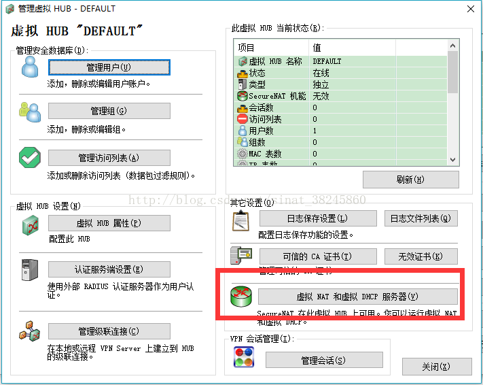
Task: Open 日志文件列表 log file list
Action: [421, 218]
